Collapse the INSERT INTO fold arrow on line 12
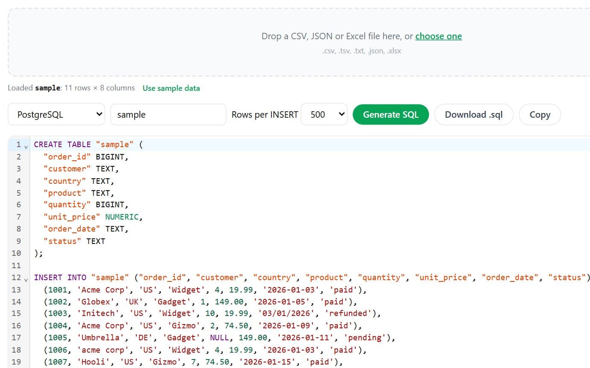 point(26,279)
